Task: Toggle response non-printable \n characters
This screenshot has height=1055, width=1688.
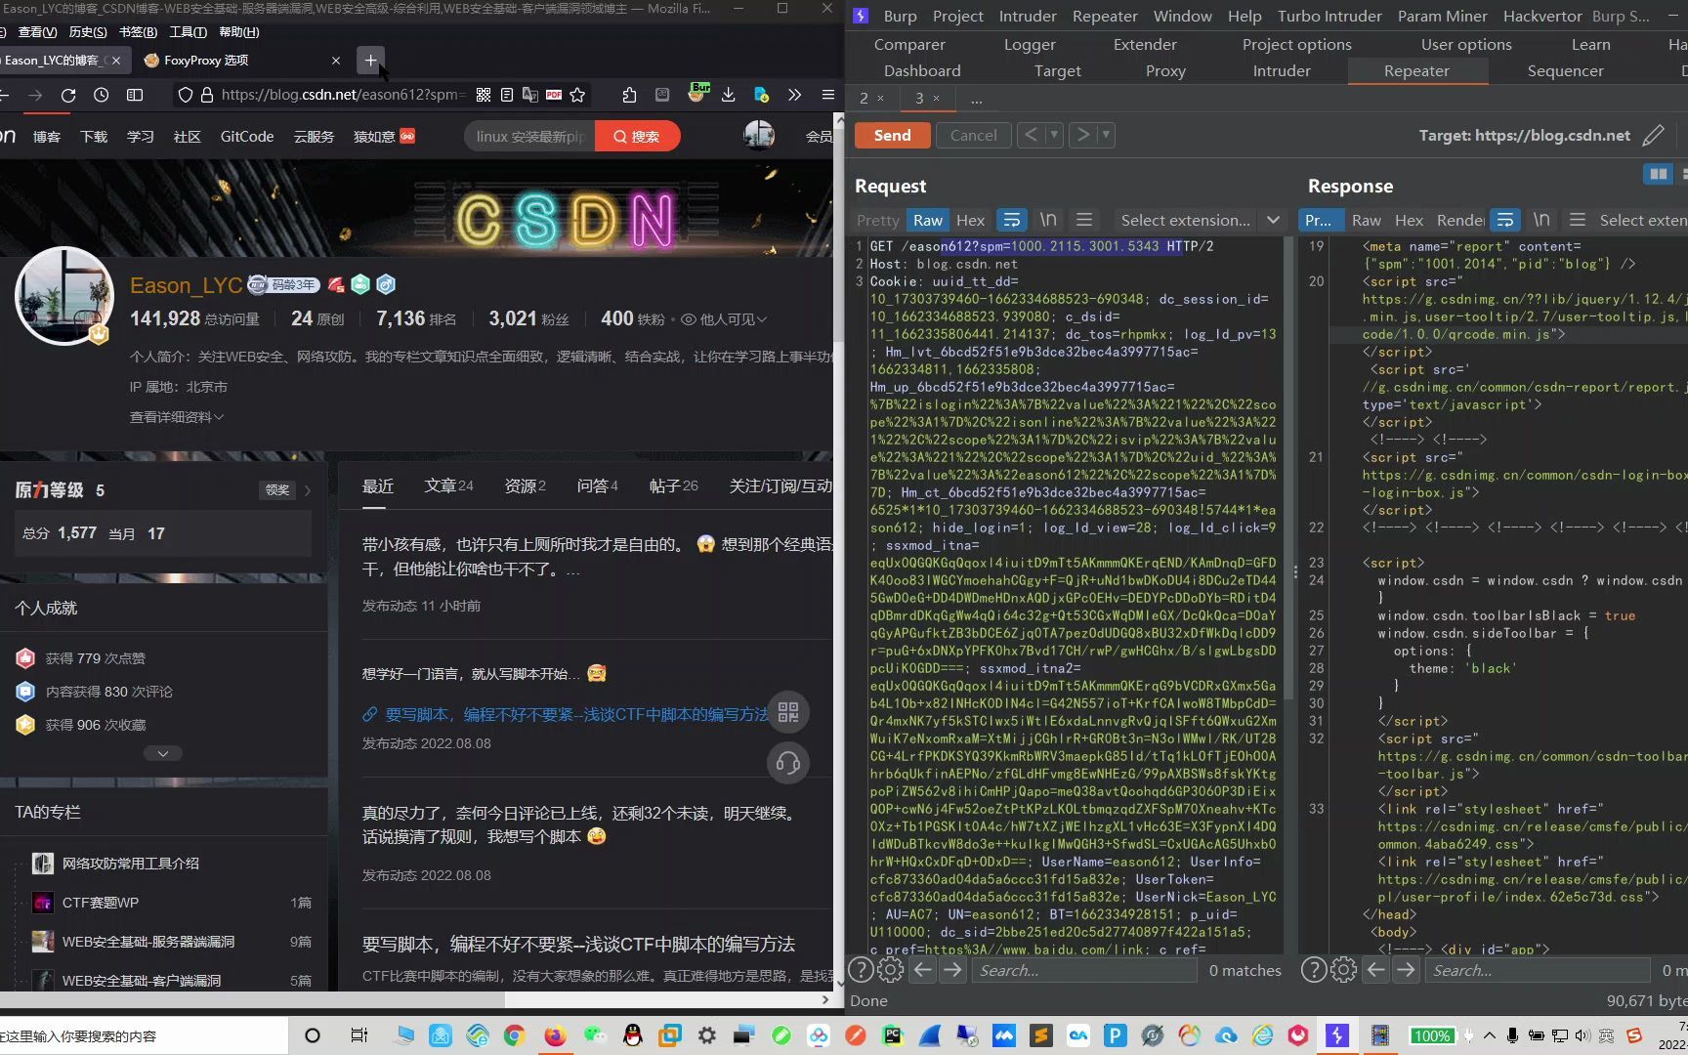Action: pos(1541,220)
